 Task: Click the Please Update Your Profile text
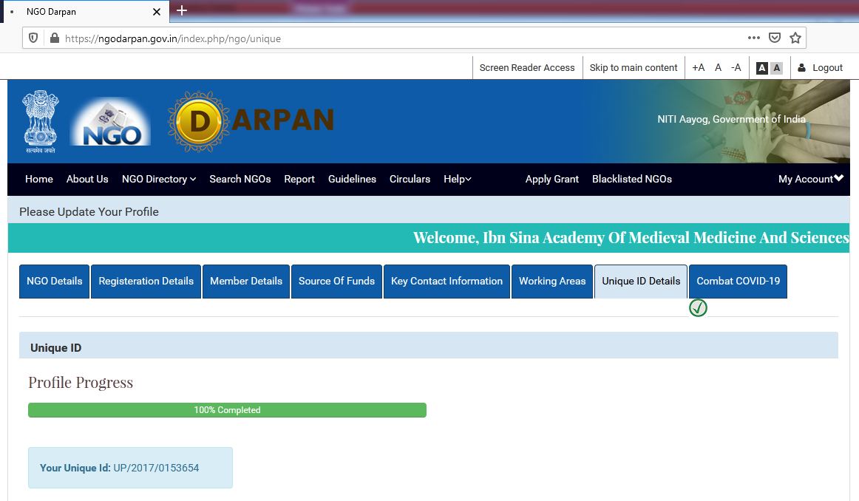point(89,212)
